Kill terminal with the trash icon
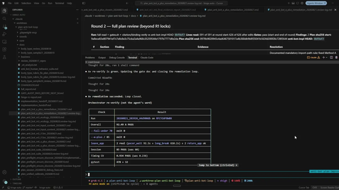This screenshot has height=190, width=339. point(336,58)
